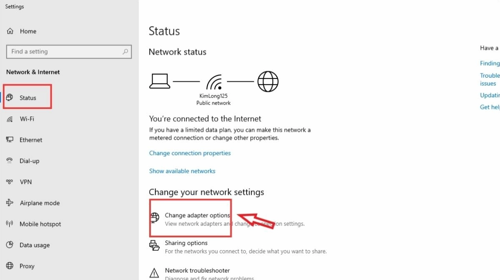The image size is (500, 280).
Task: Click the globe icon beside Change adapter options
Action: pos(154,217)
